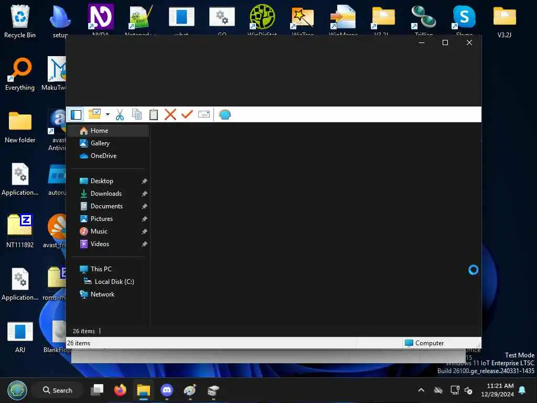Click the Email envelope toolbar icon
The image size is (537, 403).
[x=204, y=114]
